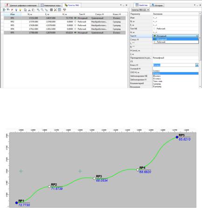Select Техн. нив. in the class list
The height and width of the screenshot is (208, 202).
tap(175, 81)
